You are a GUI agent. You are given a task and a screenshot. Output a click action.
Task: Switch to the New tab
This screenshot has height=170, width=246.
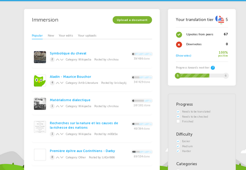tap(51, 36)
